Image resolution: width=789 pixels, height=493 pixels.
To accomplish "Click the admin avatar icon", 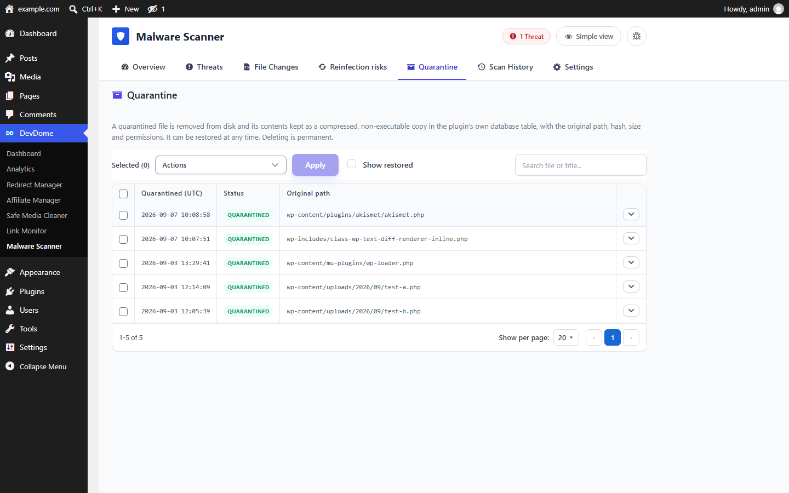I will [779, 9].
